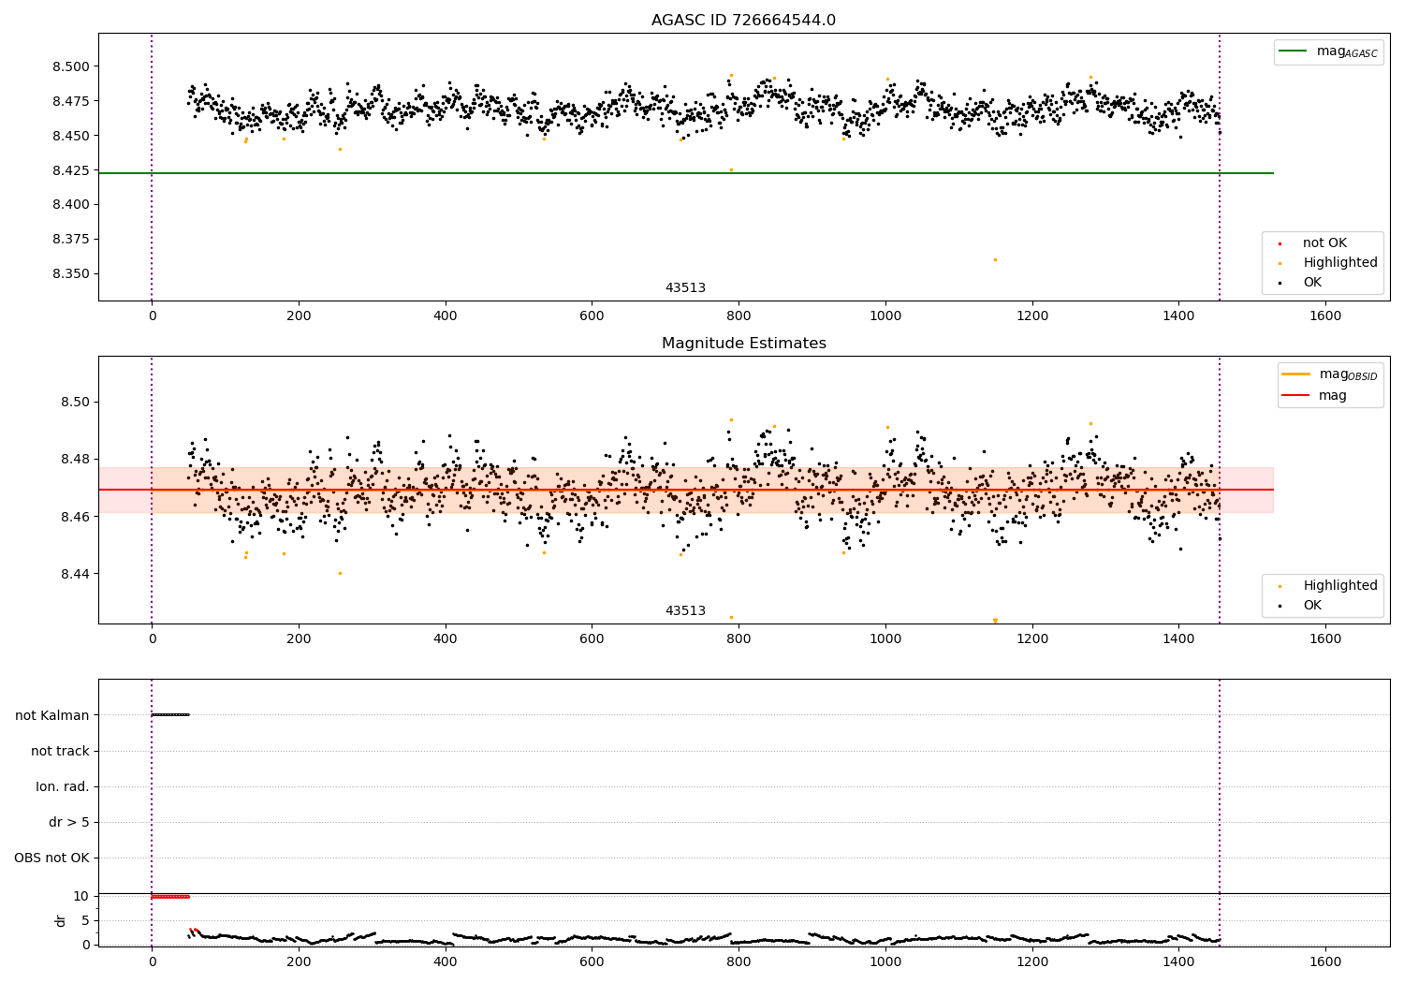Click the 'not track' axis label
1404x983 pixels.
pyautogui.click(x=60, y=752)
